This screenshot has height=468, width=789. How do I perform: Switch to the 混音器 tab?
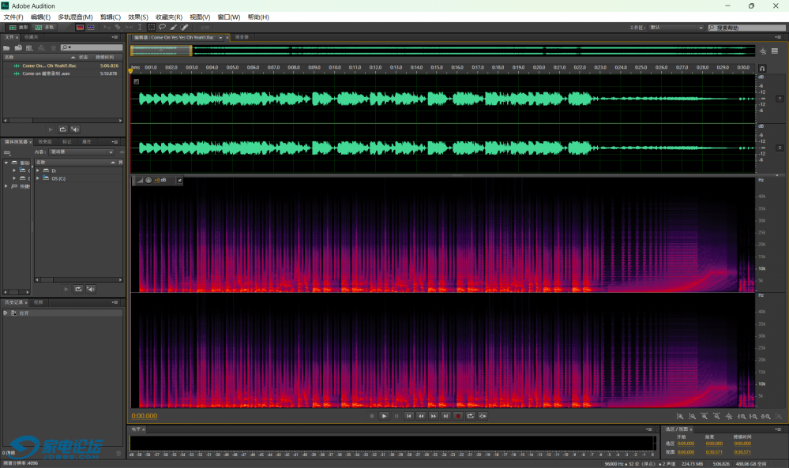point(242,37)
